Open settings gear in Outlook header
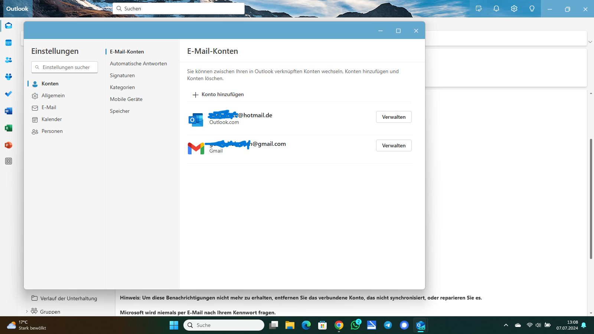This screenshot has width=594, height=334. 514,9
